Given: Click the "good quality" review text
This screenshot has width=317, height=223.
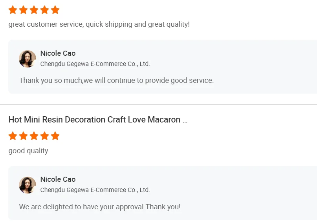Looking at the screenshot, I should tap(28, 151).
